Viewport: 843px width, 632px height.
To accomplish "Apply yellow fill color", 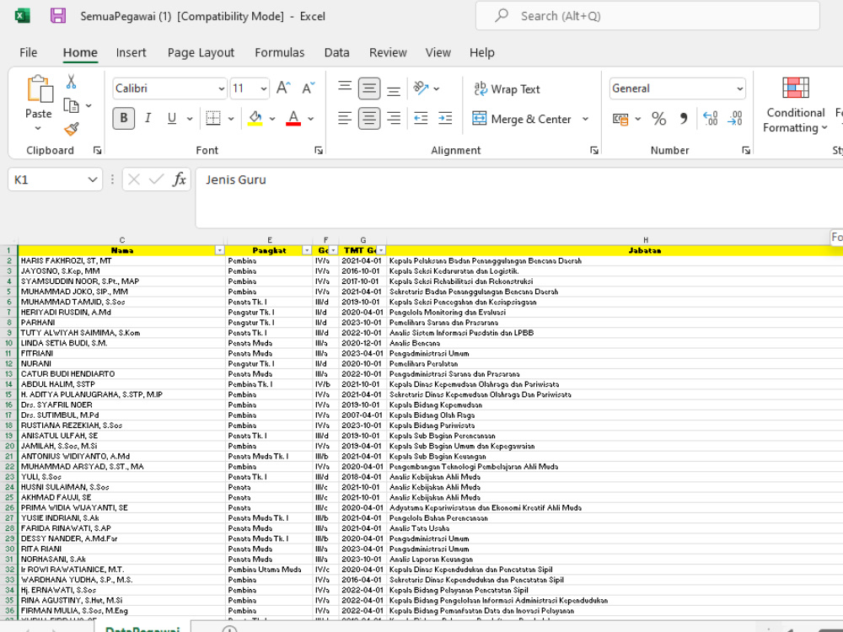I will [x=255, y=118].
